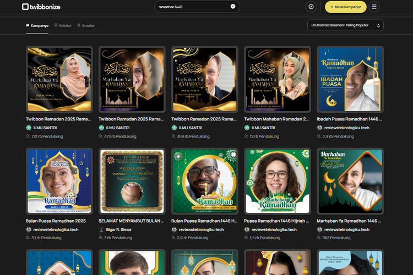
Task: Open the SELAMAT MENYAMBUT BULAN thumbnail
Action: tap(132, 181)
